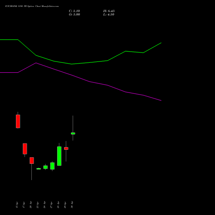215x215 pixels.
Task: Select the small red candle above 29 Apr
Action: (x=66, y=148)
